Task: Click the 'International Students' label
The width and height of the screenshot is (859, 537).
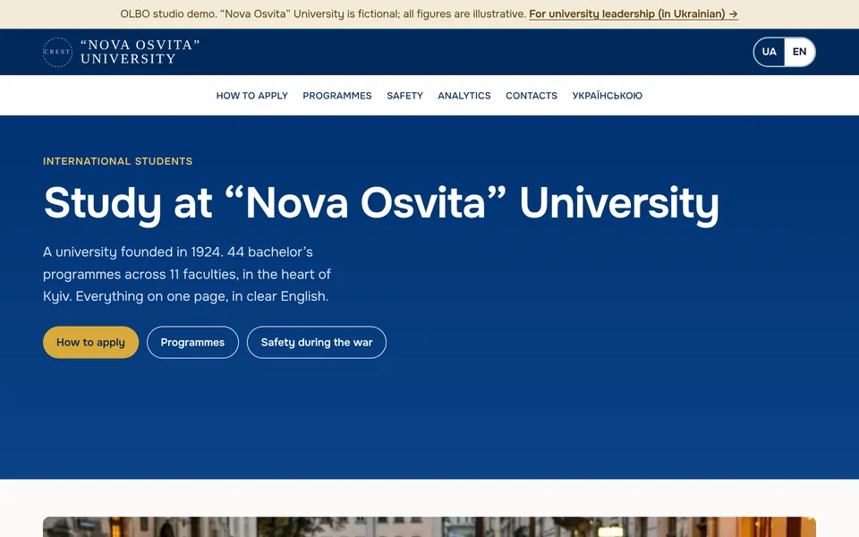Action: (118, 161)
